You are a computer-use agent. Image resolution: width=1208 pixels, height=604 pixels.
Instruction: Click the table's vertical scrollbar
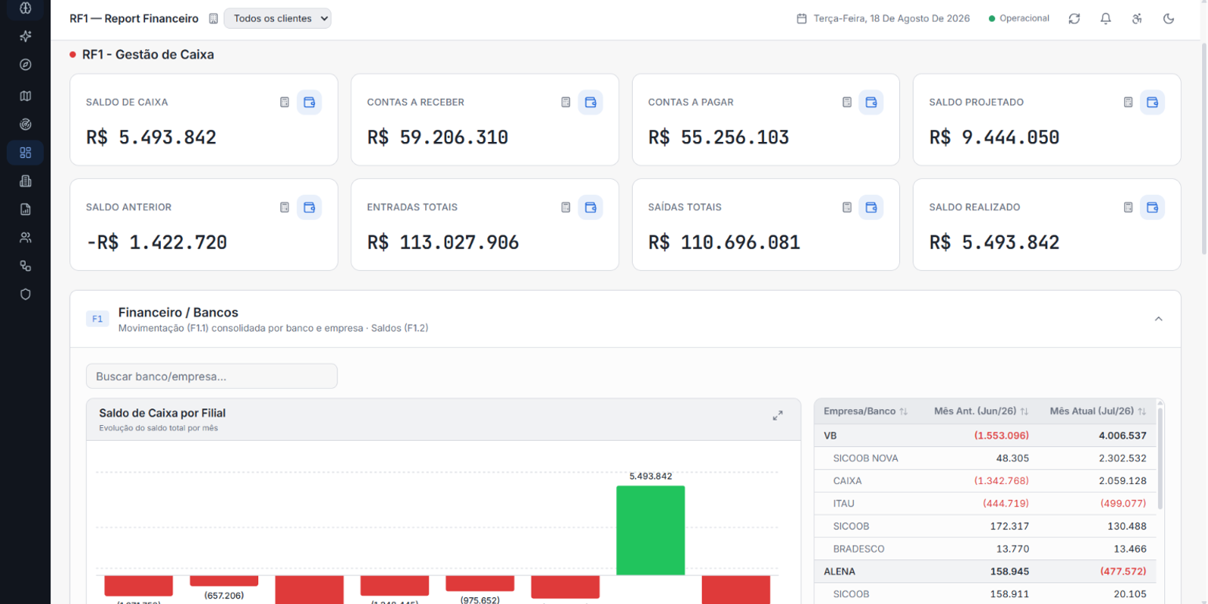point(1160,458)
